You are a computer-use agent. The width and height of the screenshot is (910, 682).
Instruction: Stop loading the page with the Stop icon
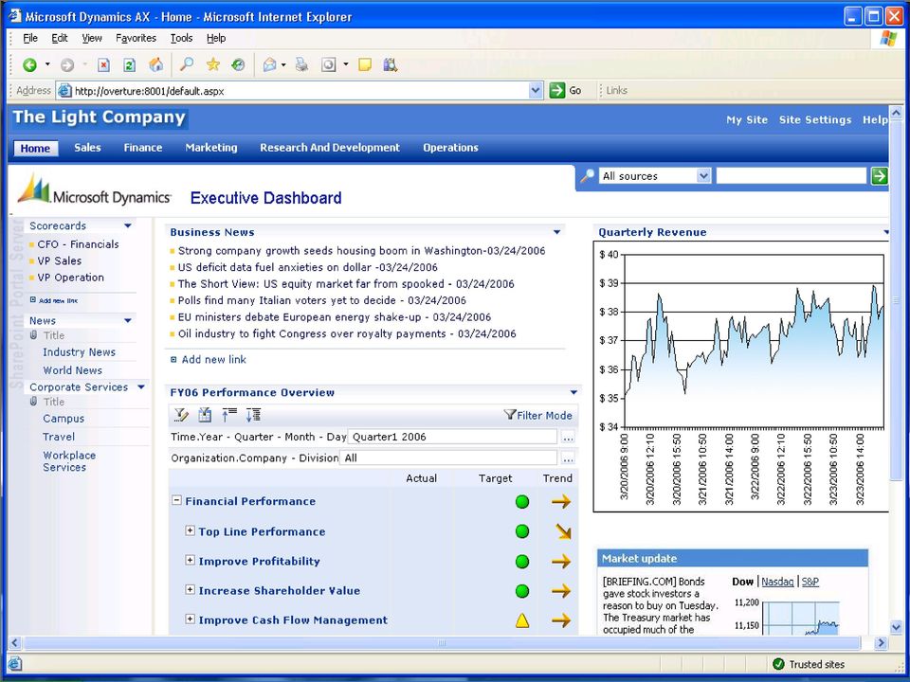click(x=104, y=65)
